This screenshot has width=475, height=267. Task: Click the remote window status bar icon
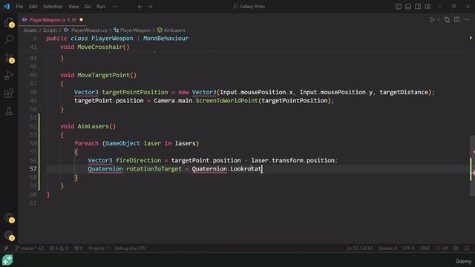tap(6, 248)
